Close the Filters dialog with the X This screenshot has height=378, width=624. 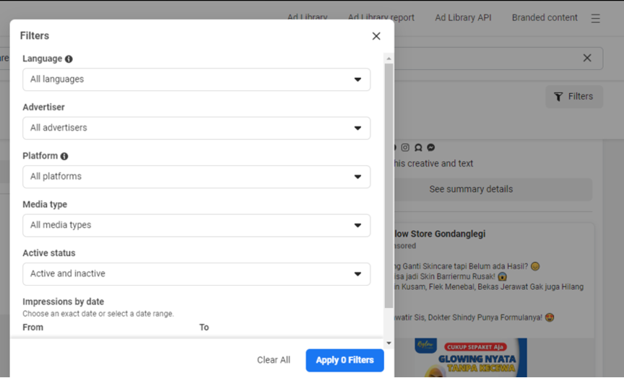(x=376, y=36)
